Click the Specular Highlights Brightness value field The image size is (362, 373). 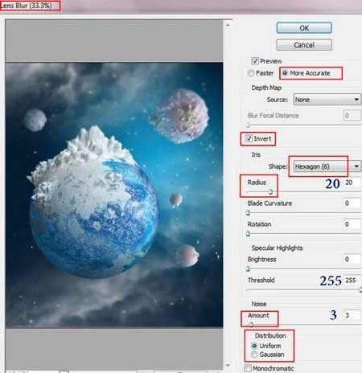[352, 259]
